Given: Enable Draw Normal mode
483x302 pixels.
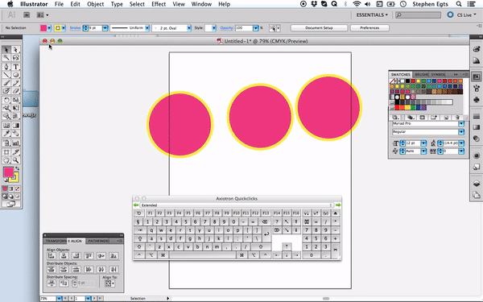Looking at the screenshot, I should [x=5, y=196].
